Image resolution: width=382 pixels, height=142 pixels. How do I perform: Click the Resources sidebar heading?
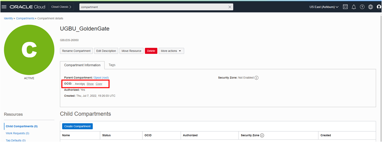pyautogui.click(x=13, y=114)
